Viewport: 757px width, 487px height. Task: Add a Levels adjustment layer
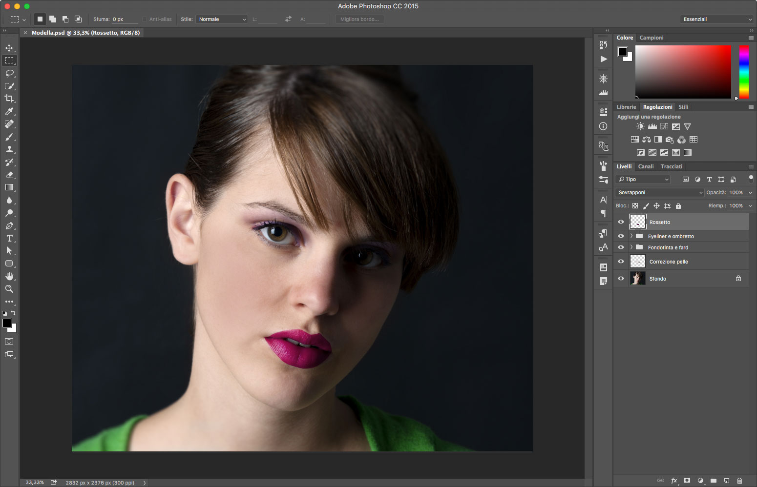tap(652, 126)
